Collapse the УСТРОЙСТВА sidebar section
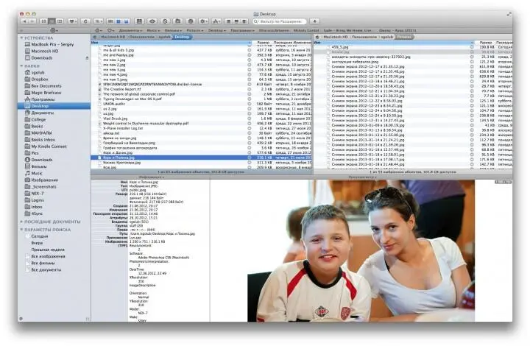530x346 pixels. tap(21, 38)
